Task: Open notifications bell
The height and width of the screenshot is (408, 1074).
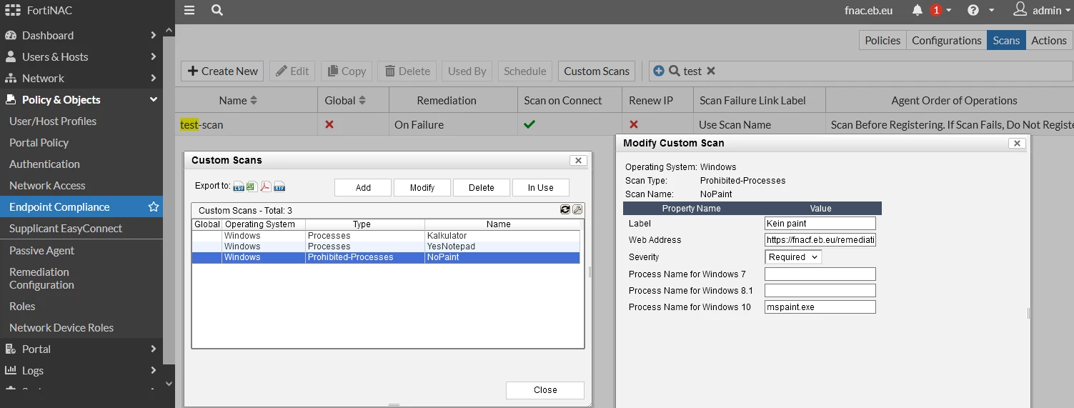Action: [x=918, y=10]
